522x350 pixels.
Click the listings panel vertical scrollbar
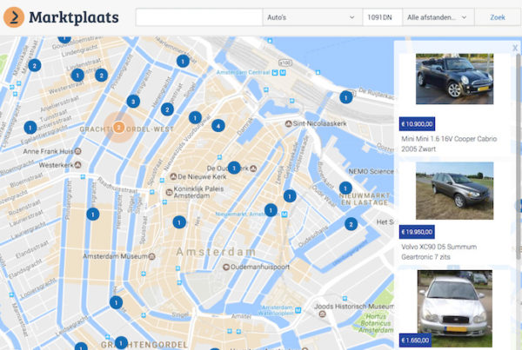519,156
